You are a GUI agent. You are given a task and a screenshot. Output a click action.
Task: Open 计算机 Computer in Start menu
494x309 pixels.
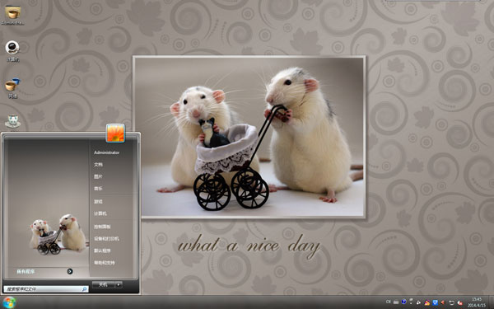(x=100, y=213)
